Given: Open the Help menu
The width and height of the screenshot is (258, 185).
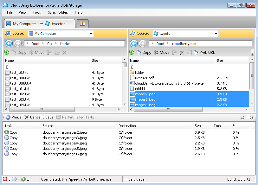Looking at the screenshot, I should click(79, 12).
